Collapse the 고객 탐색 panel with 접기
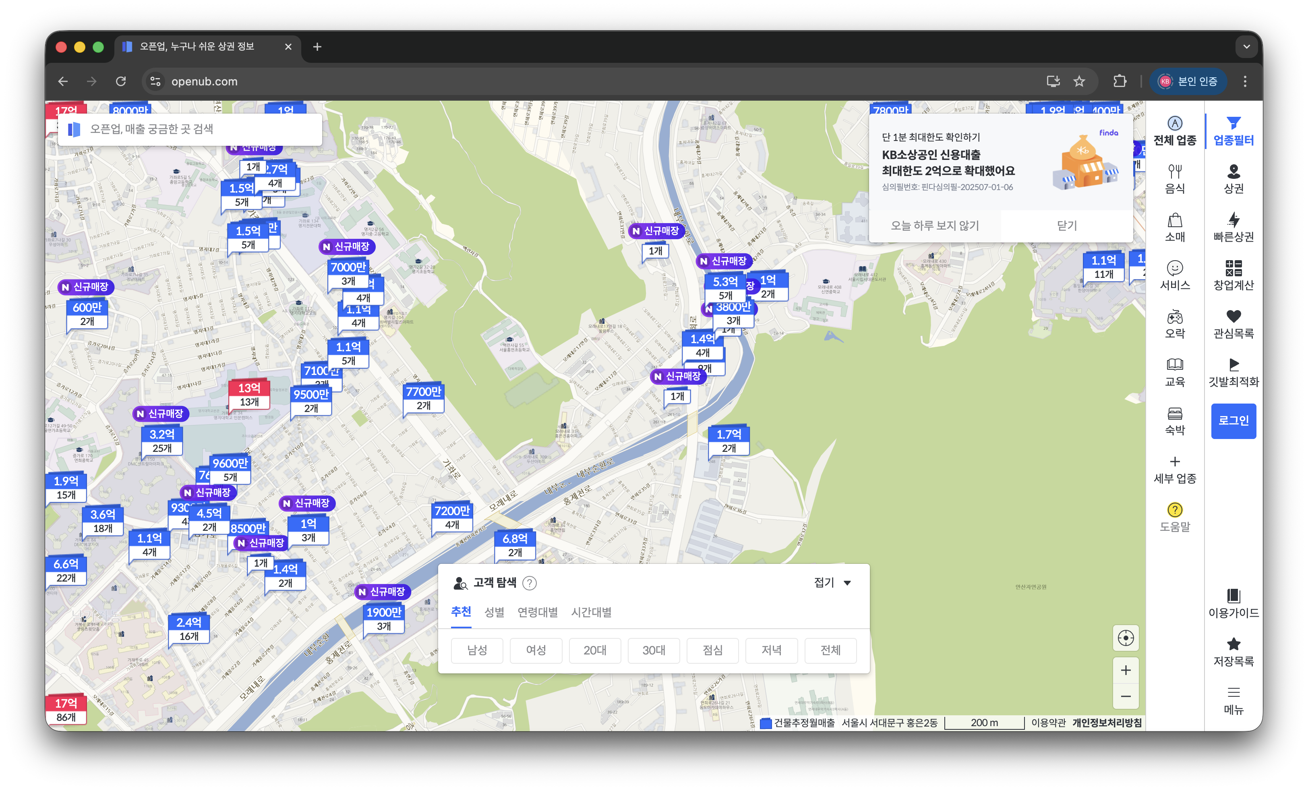 click(x=832, y=582)
